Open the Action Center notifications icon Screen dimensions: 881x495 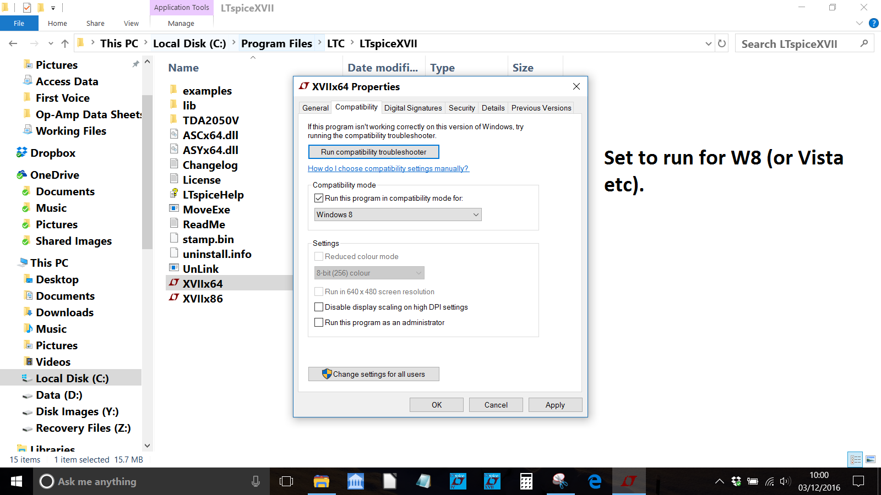tap(858, 481)
